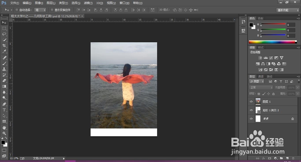This screenshot has height=162, width=301.
Task: Select the Horizontal Type tool
Action: pyautogui.click(x=4, y=110)
